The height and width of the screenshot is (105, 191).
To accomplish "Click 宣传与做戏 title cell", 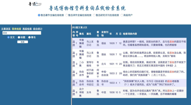I will point(90,64).
